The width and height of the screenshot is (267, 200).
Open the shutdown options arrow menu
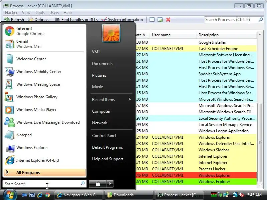click(x=110, y=184)
